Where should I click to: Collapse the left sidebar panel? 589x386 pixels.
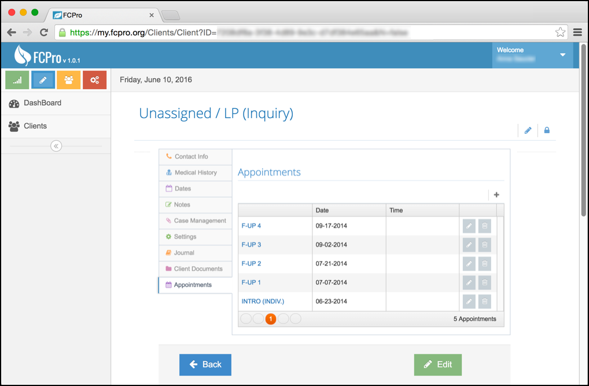[x=56, y=146]
